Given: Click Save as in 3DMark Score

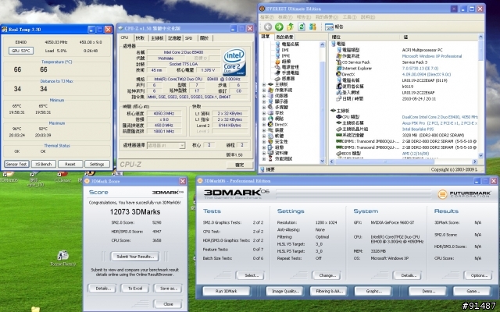Looking at the screenshot, I should point(168,289).
